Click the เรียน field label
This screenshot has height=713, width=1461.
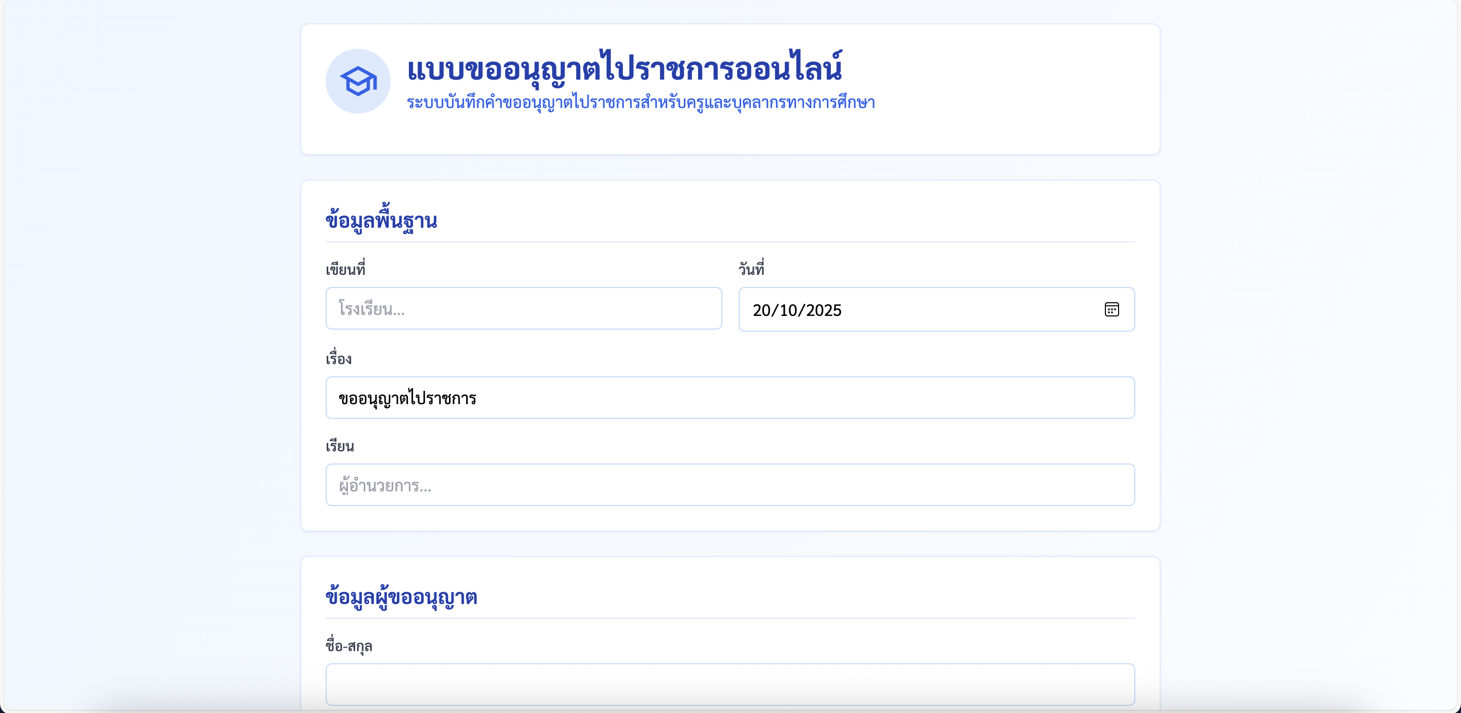(340, 446)
